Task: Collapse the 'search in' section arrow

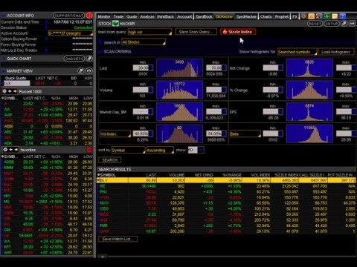Action: coord(100,42)
